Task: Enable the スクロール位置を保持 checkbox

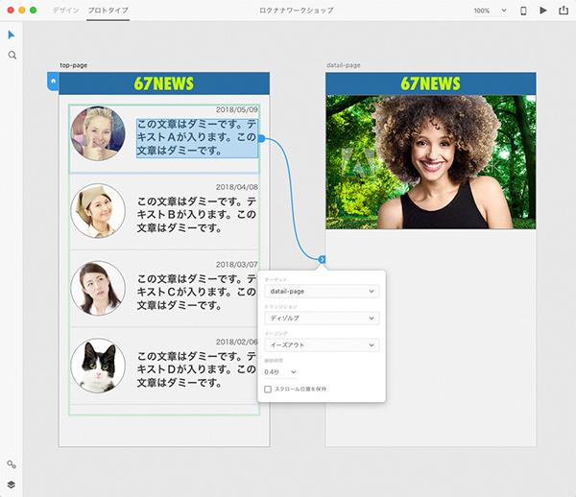Action: [268, 389]
